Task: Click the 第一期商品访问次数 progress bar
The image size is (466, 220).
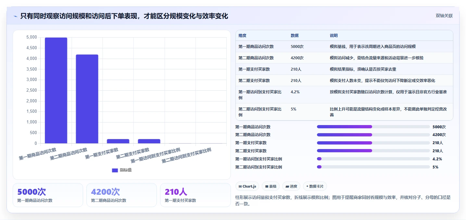Action: click(373, 127)
